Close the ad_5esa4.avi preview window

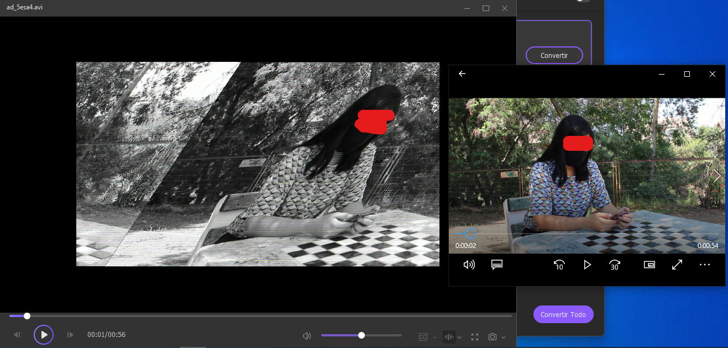coord(505,8)
